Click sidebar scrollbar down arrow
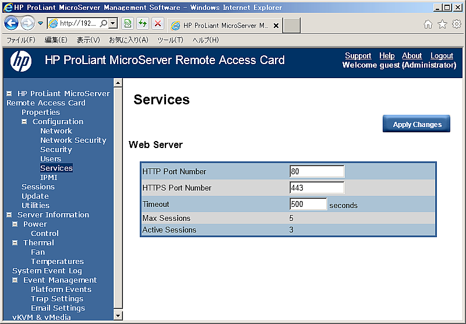 click(118, 316)
